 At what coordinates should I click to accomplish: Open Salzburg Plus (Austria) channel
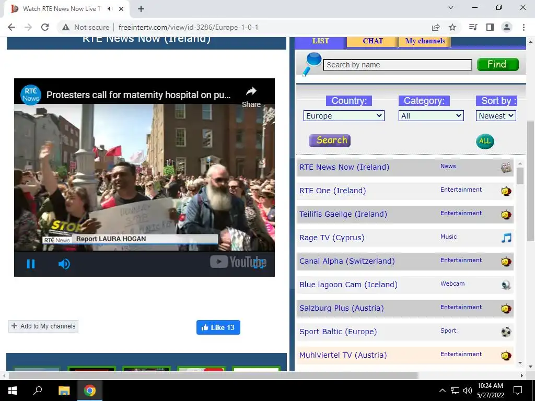[342, 308]
